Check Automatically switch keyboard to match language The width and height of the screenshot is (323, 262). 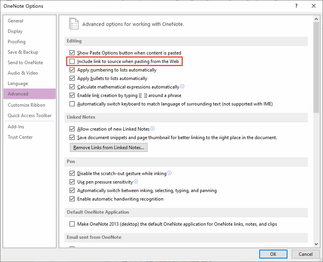point(72,104)
